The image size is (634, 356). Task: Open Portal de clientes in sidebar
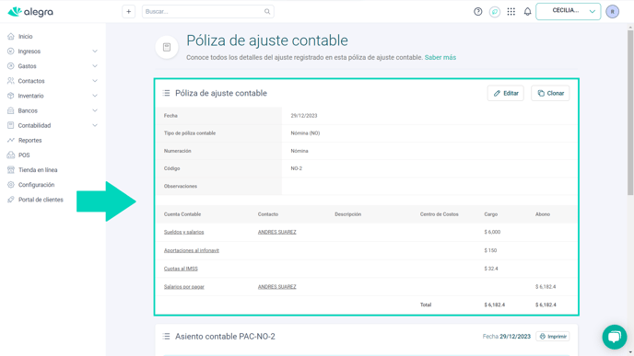pos(41,200)
